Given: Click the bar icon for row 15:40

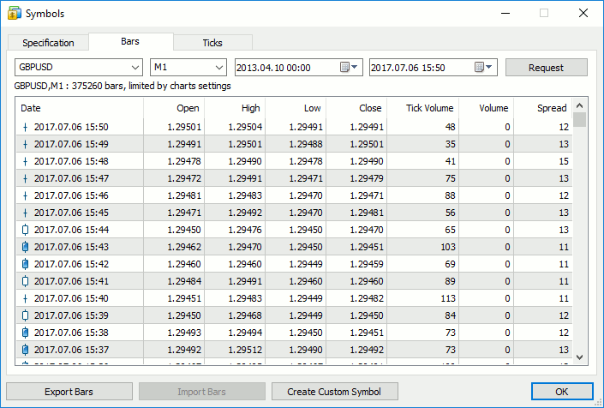Looking at the screenshot, I should tap(25, 298).
